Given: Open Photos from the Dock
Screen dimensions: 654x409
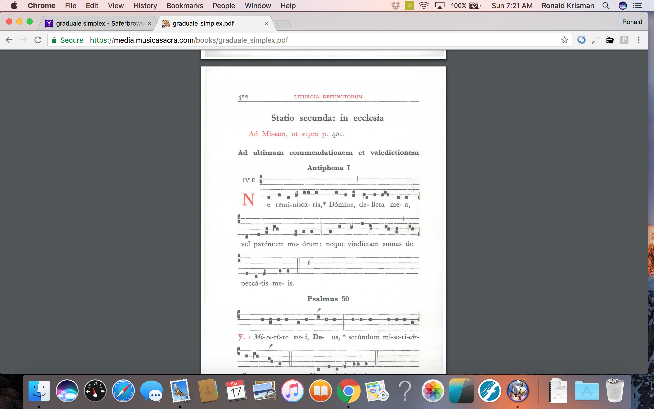Looking at the screenshot, I should [x=433, y=391].
